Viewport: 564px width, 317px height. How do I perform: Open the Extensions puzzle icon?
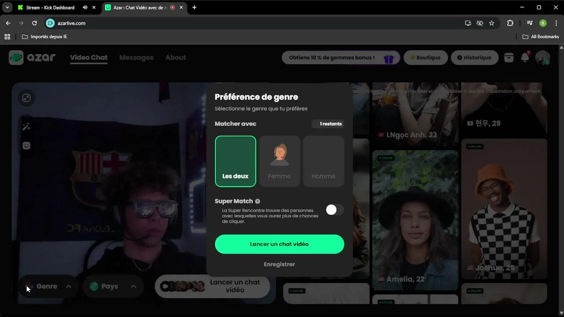510,23
